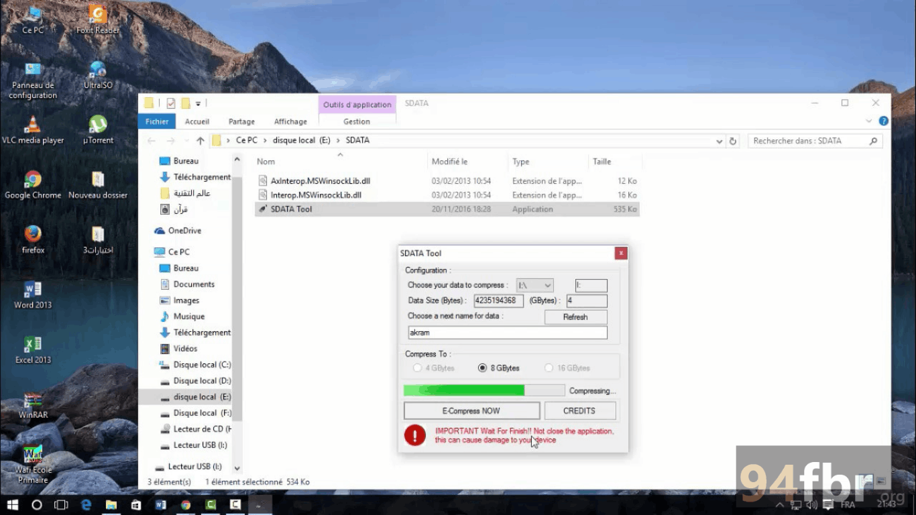Select the 4 GBytes radio button
The width and height of the screenshot is (916, 515).
point(417,368)
